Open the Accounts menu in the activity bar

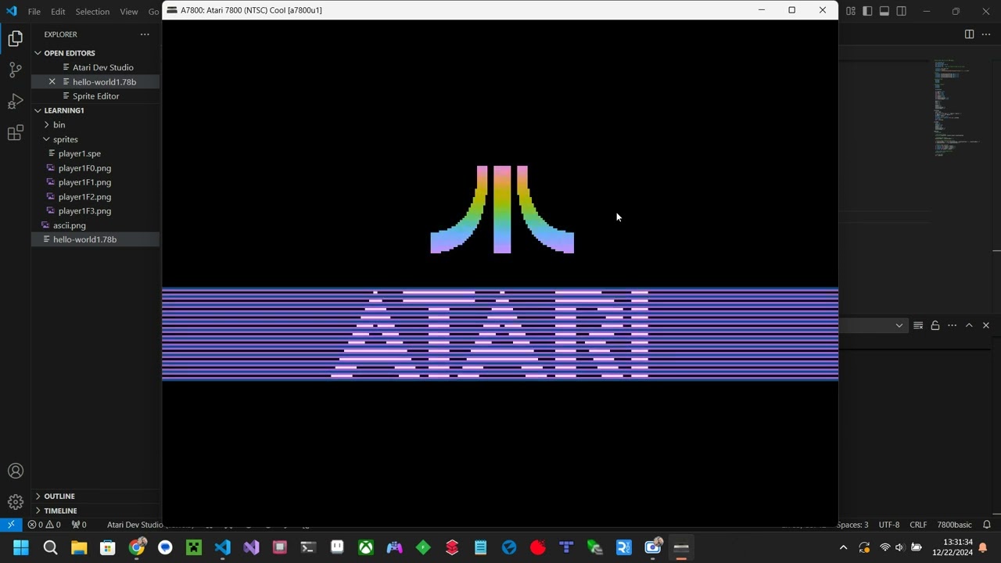click(x=15, y=471)
